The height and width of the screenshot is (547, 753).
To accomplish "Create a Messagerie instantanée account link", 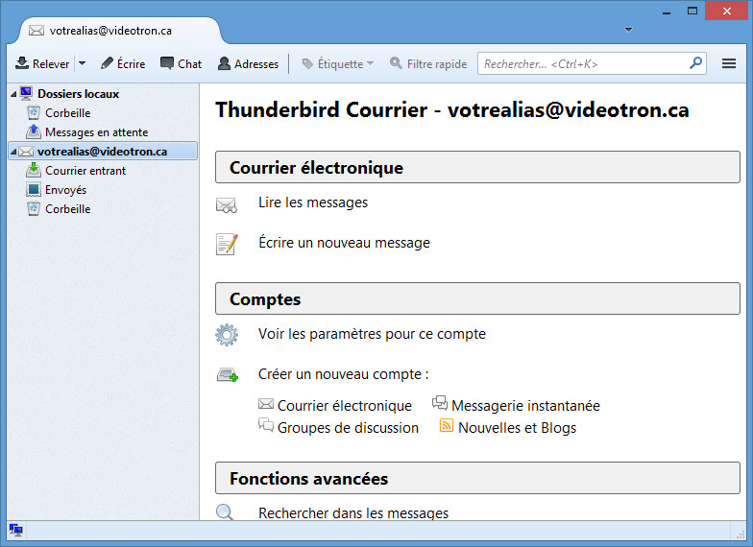I will point(526,406).
